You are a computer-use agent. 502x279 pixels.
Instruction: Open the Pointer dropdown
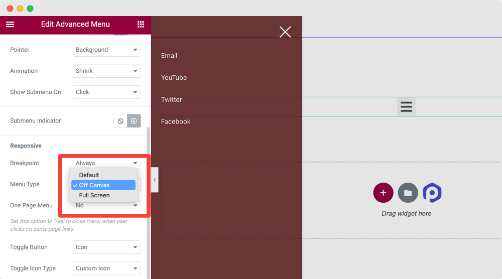(106, 50)
